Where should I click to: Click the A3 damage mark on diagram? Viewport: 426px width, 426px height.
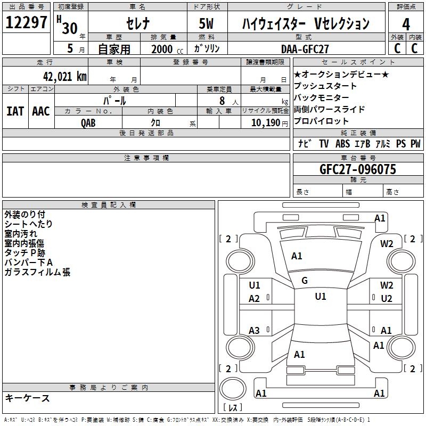[255, 331]
